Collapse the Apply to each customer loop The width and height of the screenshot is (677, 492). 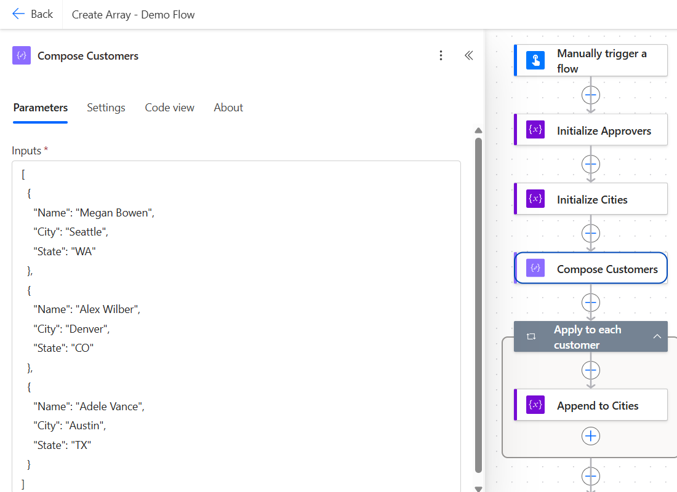657,336
